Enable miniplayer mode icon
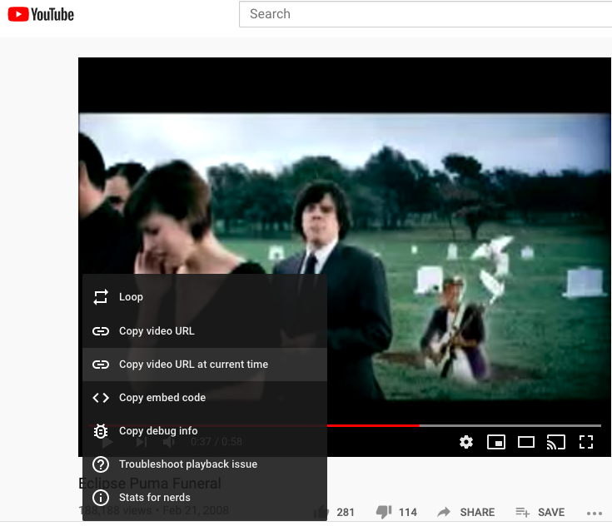 point(496,442)
